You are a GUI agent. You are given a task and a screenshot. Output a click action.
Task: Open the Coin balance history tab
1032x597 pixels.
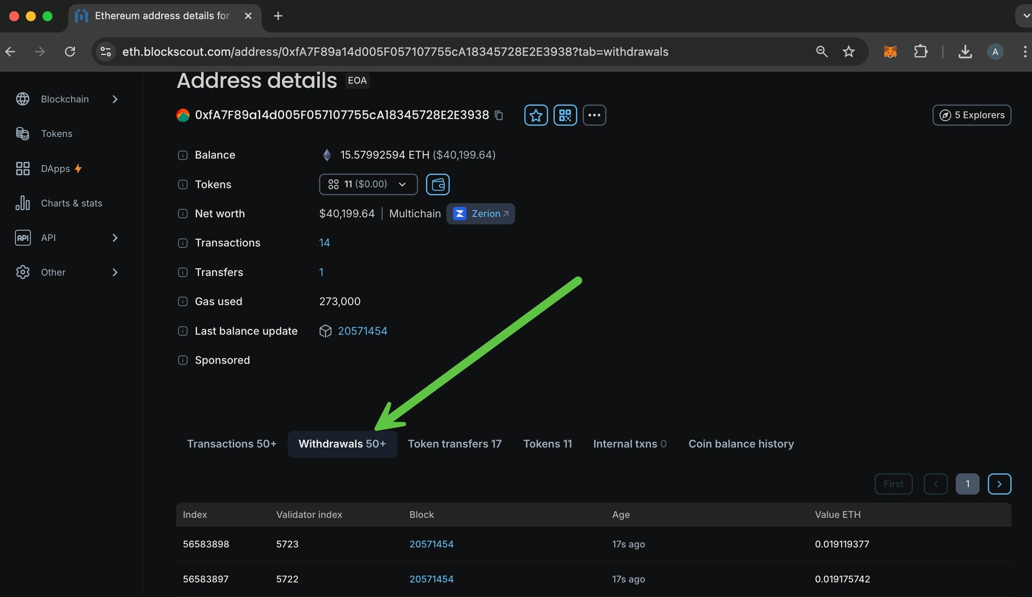pos(741,444)
